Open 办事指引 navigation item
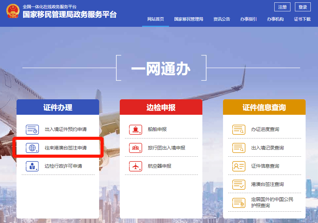The image size is (318, 223). pyautogui.click(x=248, y=19)
